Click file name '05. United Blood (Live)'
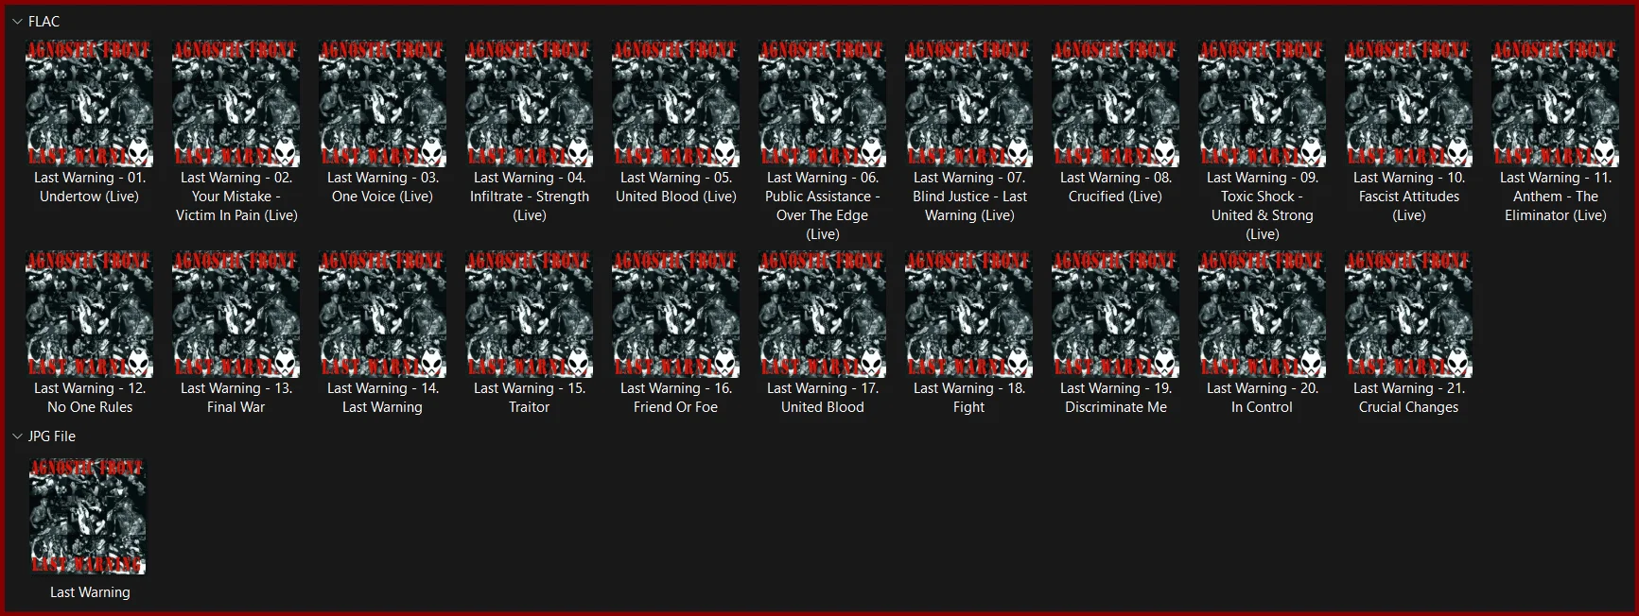 click(x=676, y=187)
